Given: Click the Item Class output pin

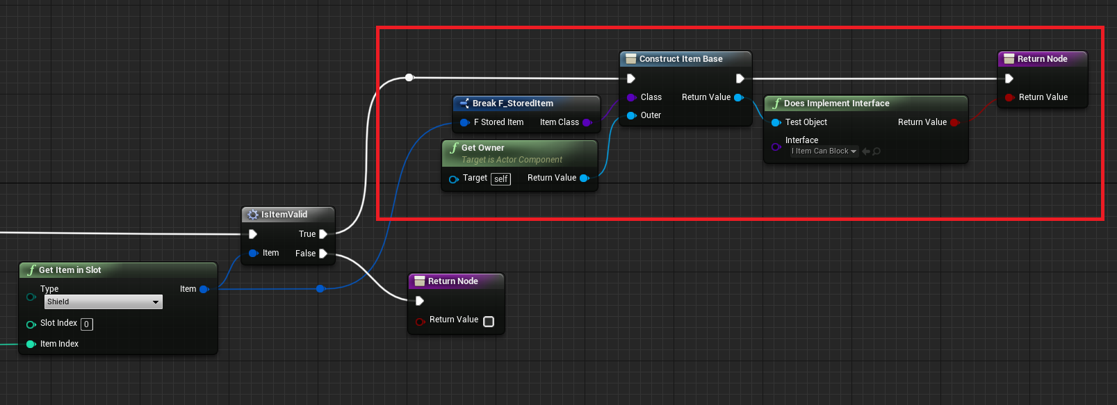Looking at the screenshot, I should point(587,123).
